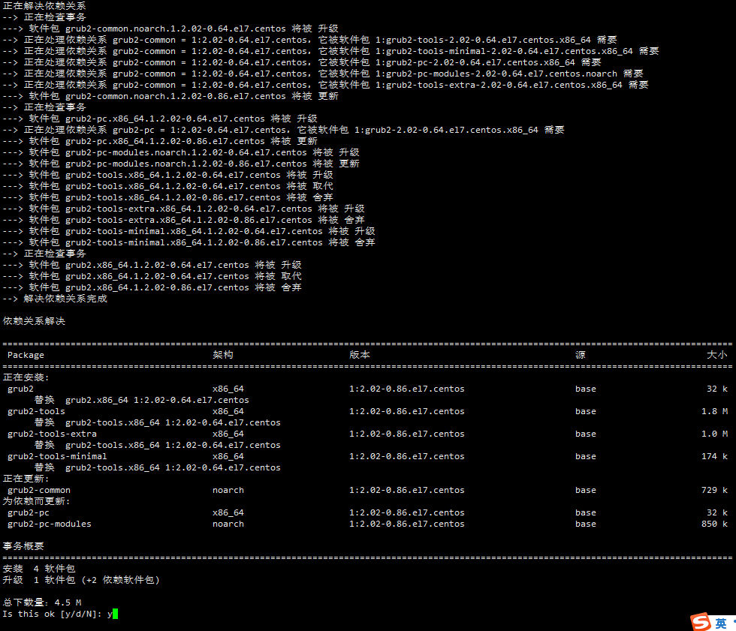Image resolution: width=736 pixels, height=631 pixels.
Task: Select 'grub2-common' under 正在更新
Action: [x=39, y=490]
